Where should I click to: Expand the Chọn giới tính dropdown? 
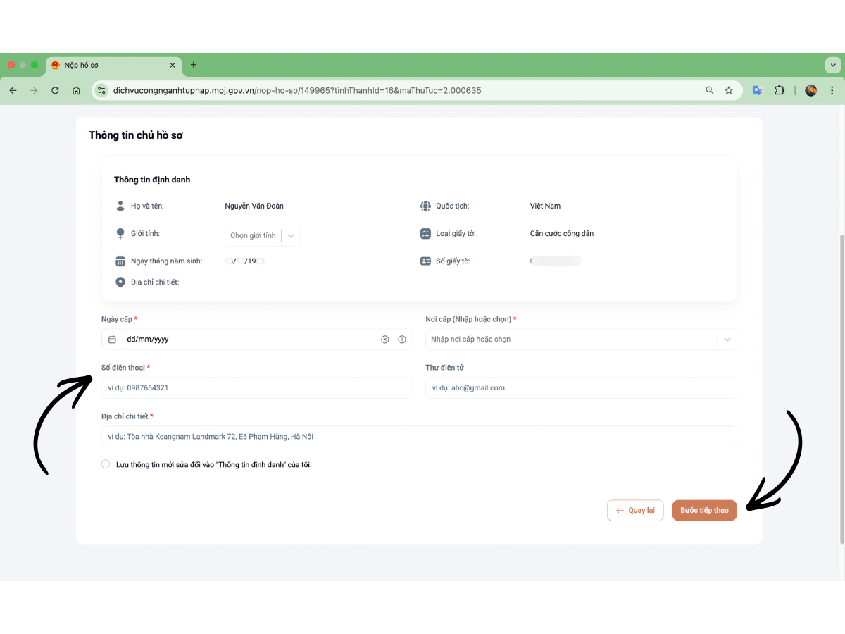click(263, 235)
